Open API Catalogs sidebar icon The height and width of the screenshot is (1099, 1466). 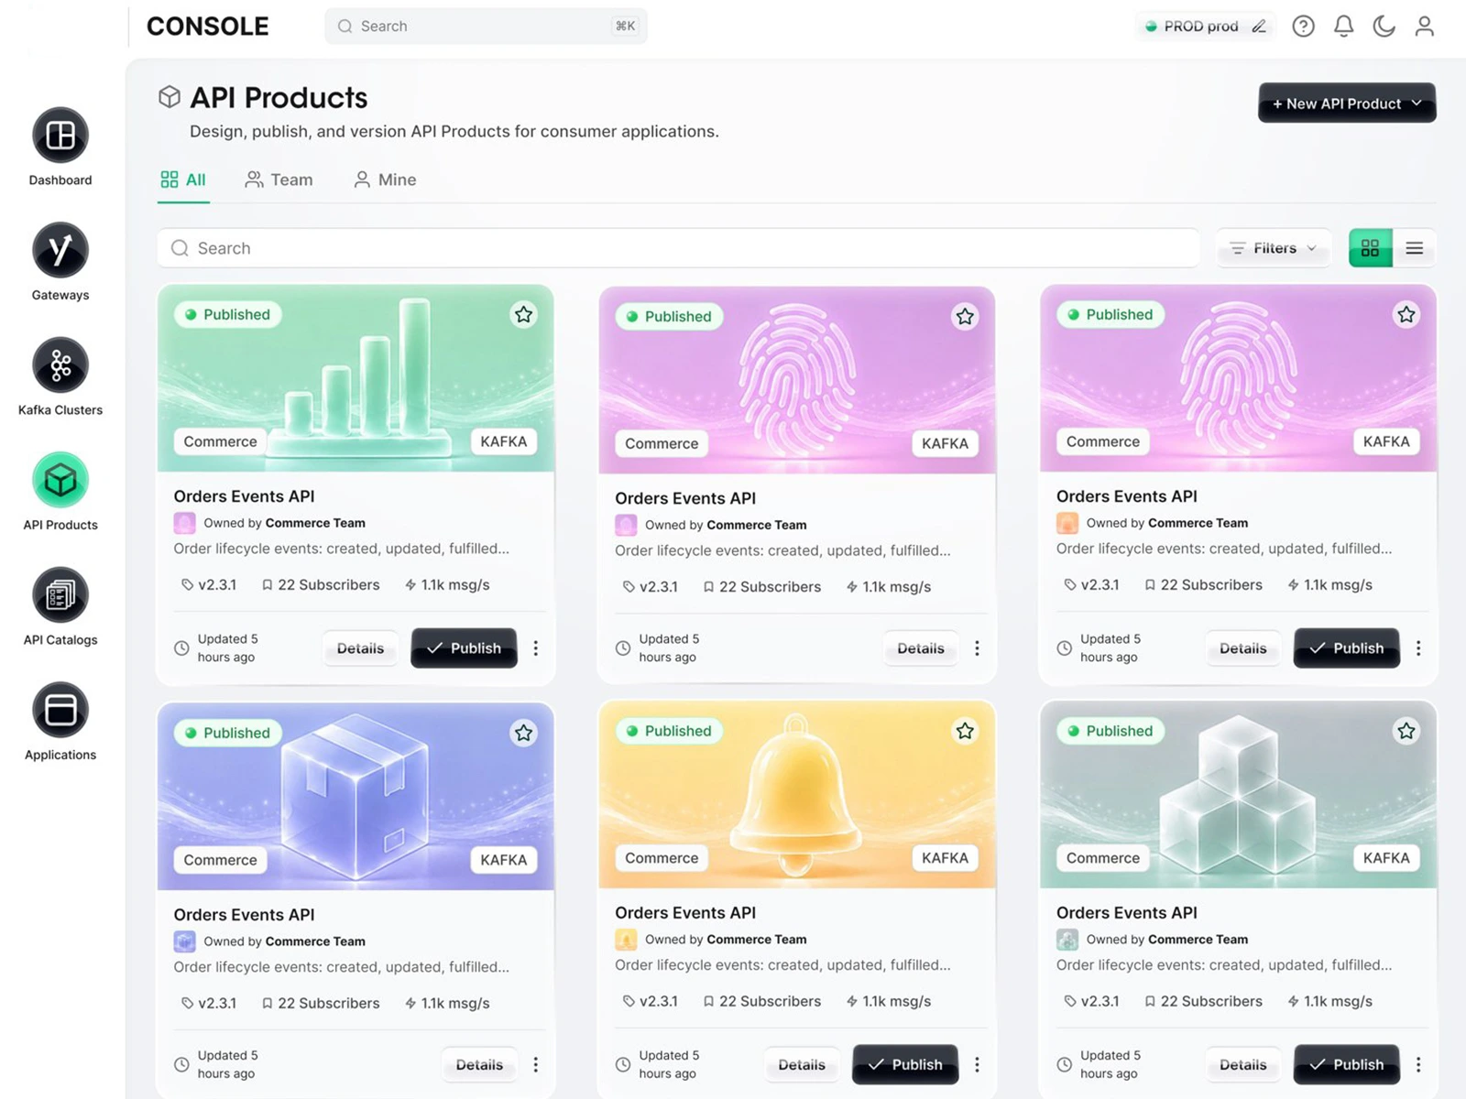(60, 595)
